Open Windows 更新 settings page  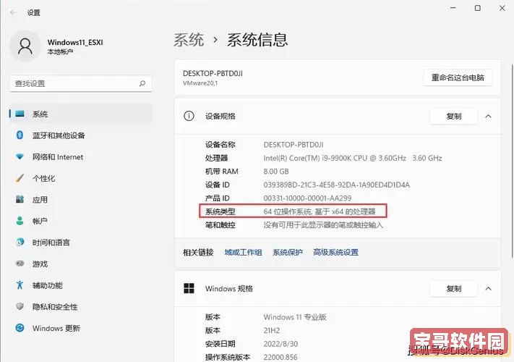(81, 328)
